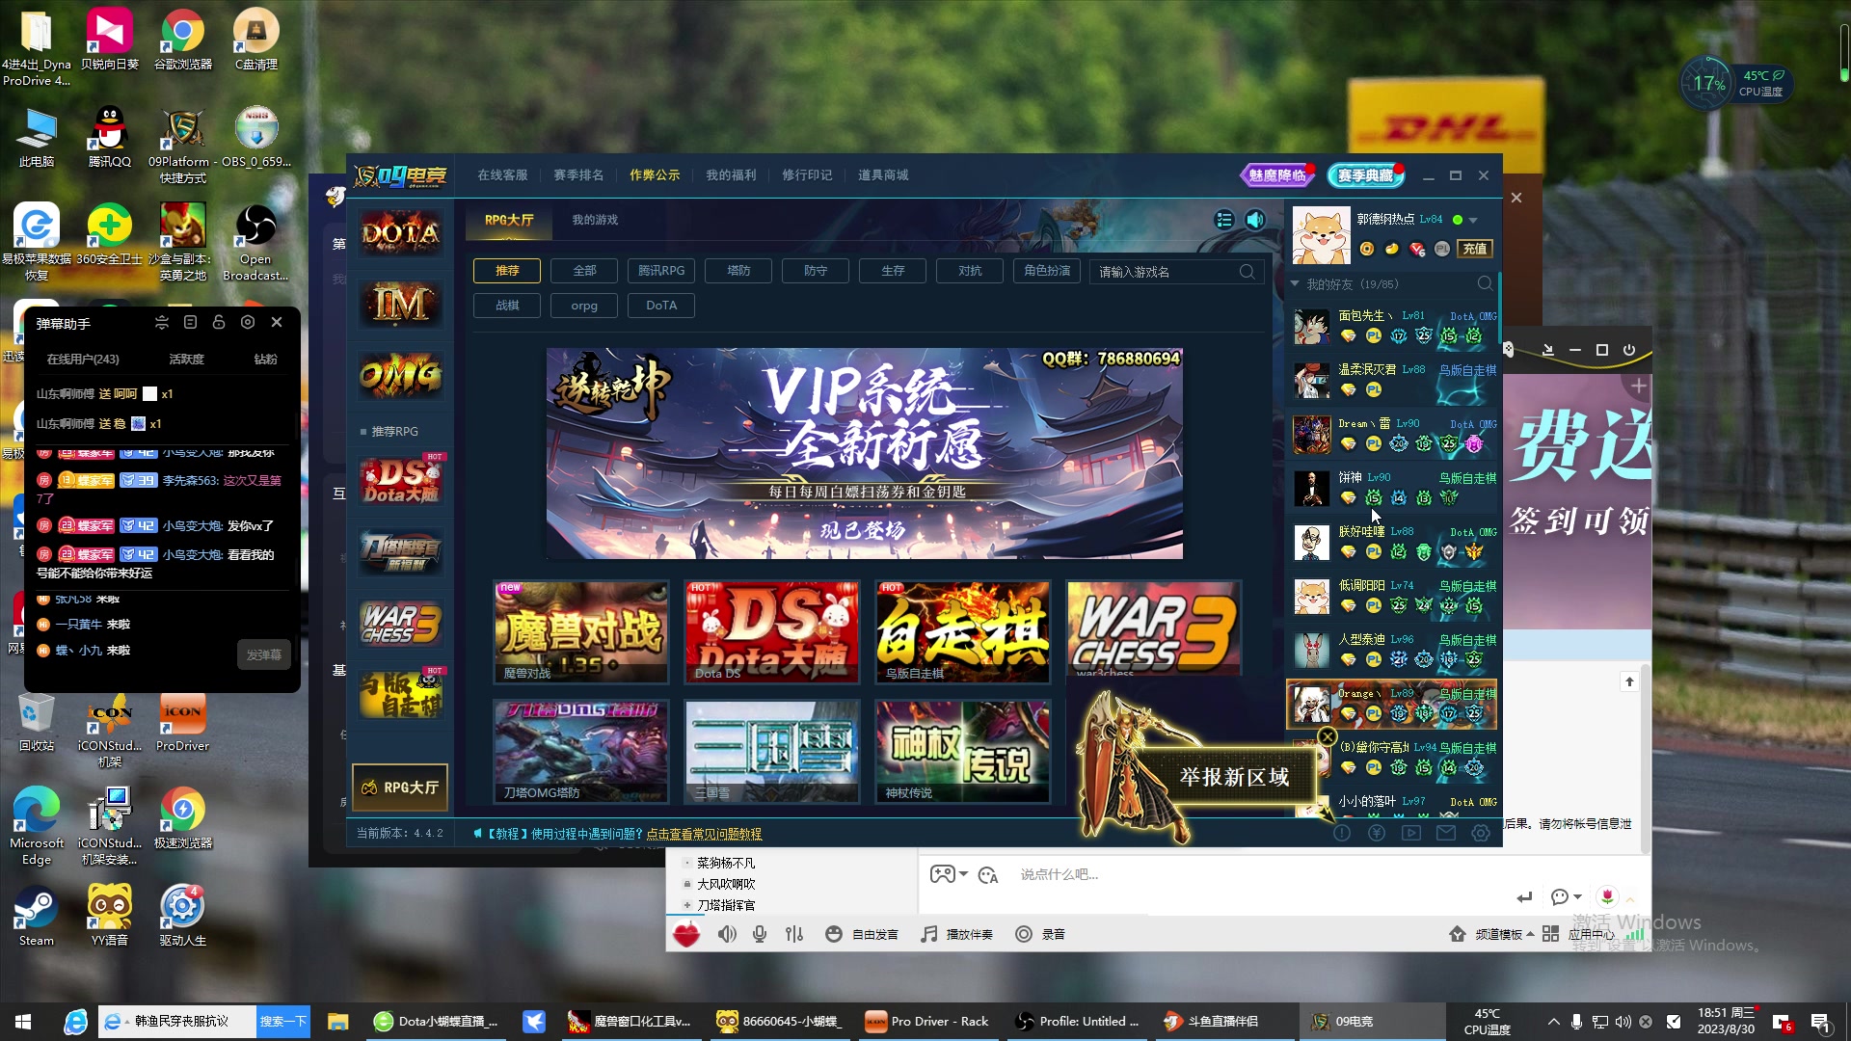
Task: Toggle the lock icon in 弹幕助手 header
Action: point(219,322)
